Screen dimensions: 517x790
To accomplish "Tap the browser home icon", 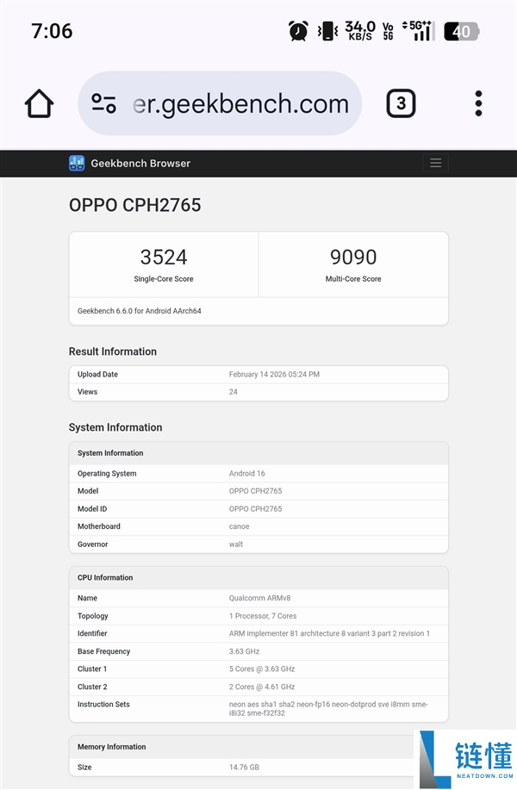I will coord(39,103).
